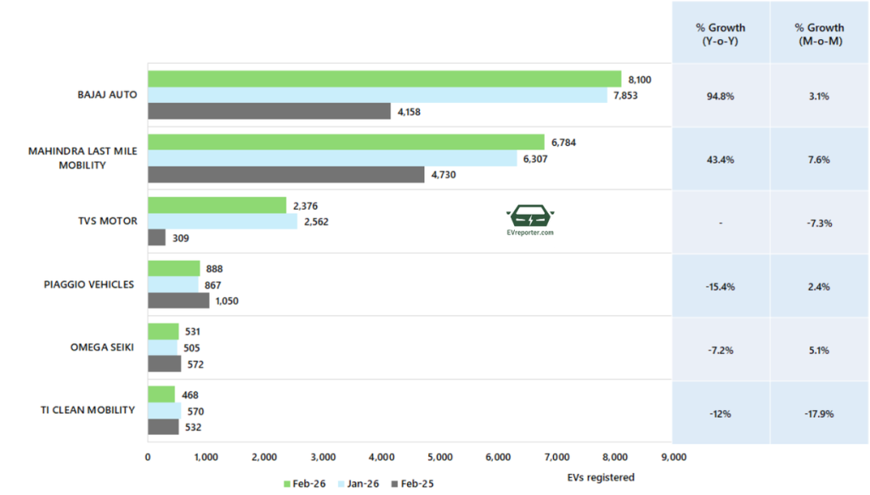
Task: Select the % Growth (Y-o-Y) column header
Action: tap(720, 34)
